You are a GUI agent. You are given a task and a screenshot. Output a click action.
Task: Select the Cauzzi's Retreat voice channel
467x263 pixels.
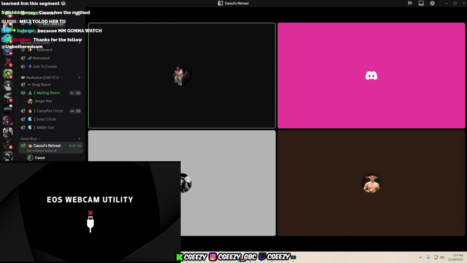pyautogui.click(x=50, y=148)
